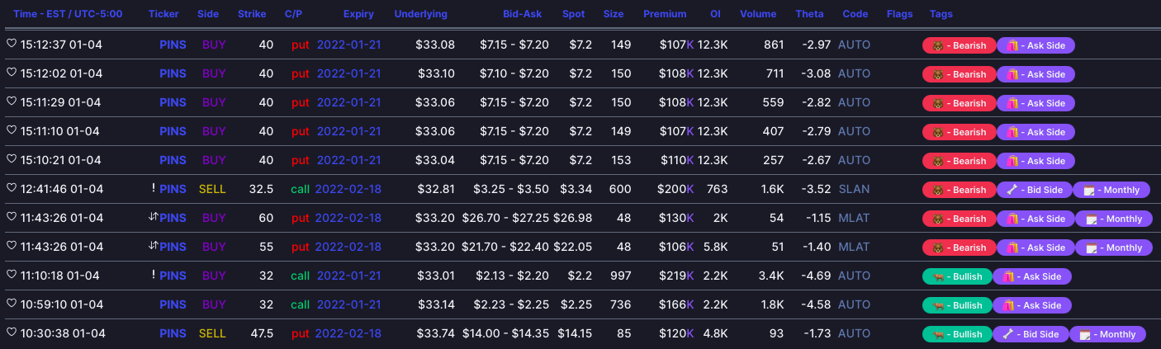Open the 2022-02-18 expiry link on the 12:41:46 row

click(x=348, y=189)
